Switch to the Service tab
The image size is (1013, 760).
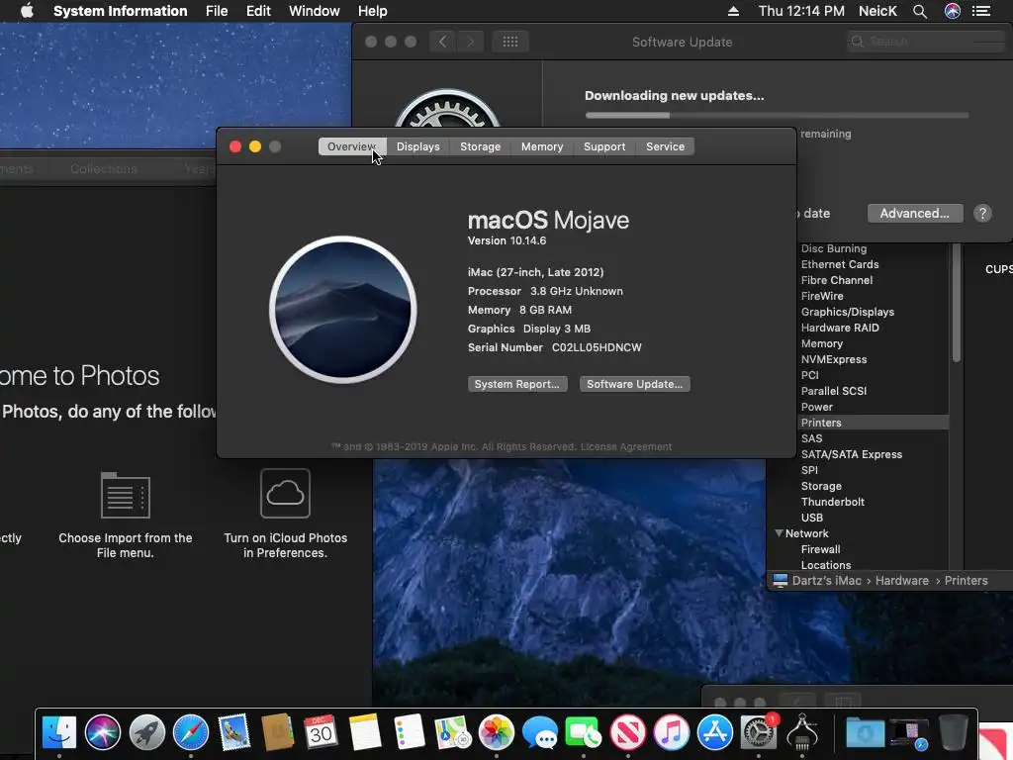click(666, 146)
